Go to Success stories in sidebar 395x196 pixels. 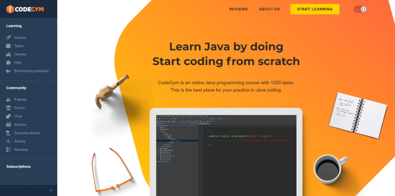(27, 133)
